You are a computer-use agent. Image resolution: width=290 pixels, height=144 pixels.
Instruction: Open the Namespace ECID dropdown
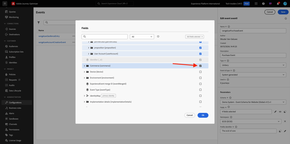(x=251, y=121)
